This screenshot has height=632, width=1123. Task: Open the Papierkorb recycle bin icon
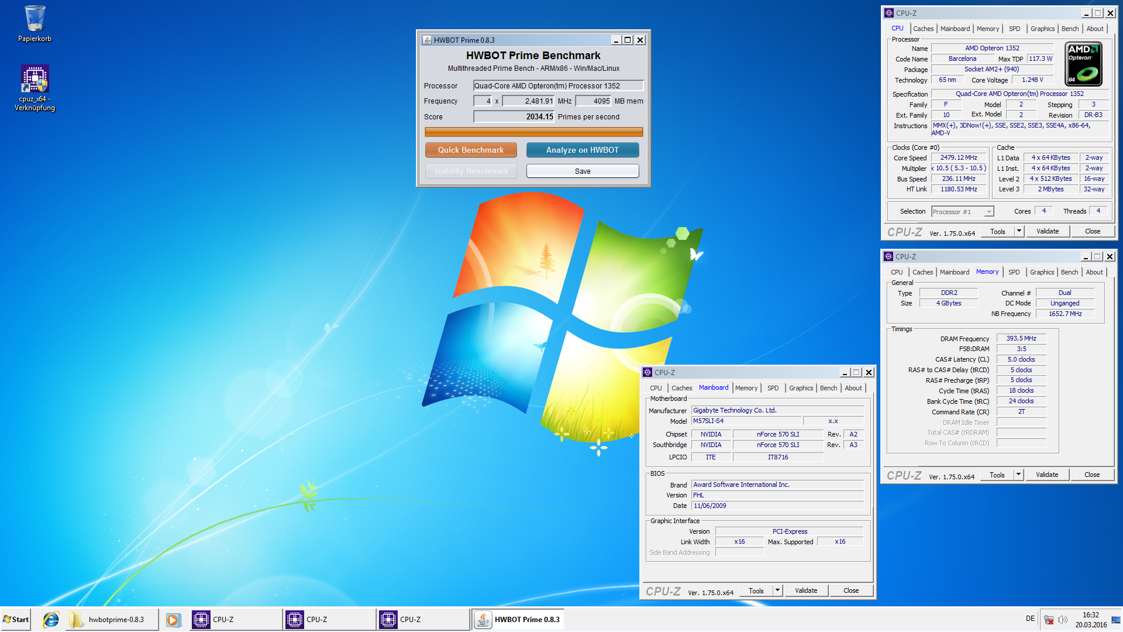pos(35,23)
